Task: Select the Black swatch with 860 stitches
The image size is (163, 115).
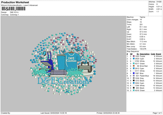Action: click(x=134, y=88)
